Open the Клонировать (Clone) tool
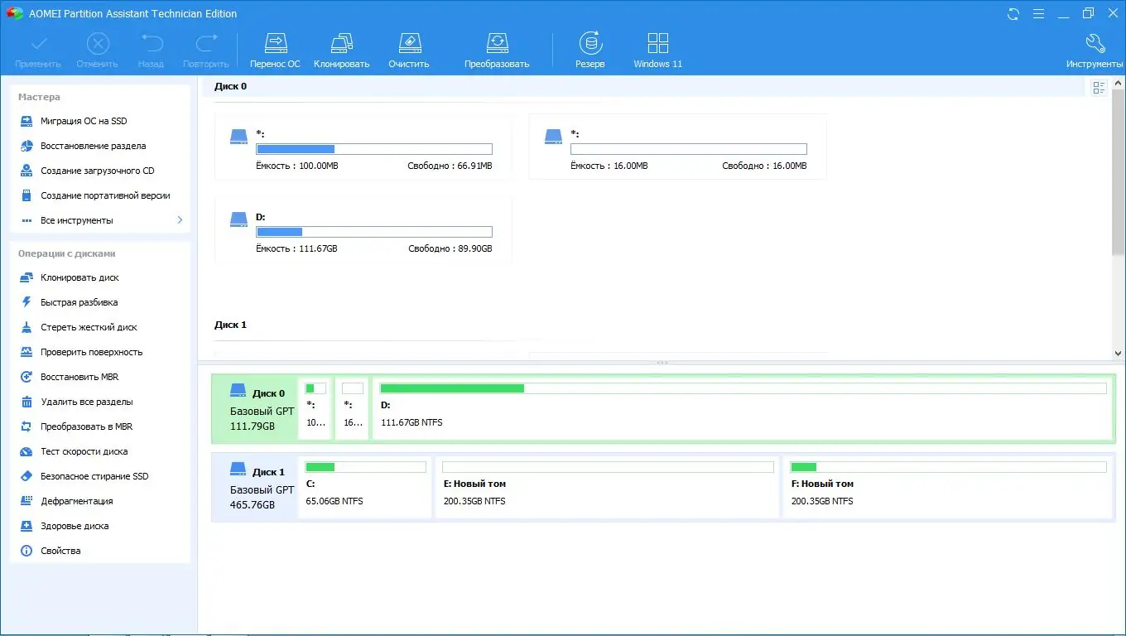 (341, 48)
